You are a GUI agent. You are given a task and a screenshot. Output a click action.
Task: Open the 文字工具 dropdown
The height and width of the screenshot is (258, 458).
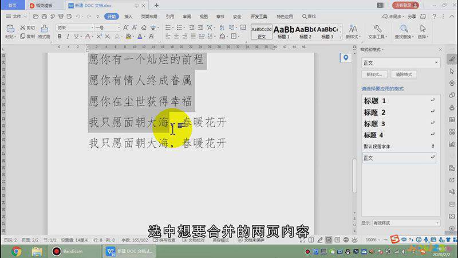click(x=378, y=32)
